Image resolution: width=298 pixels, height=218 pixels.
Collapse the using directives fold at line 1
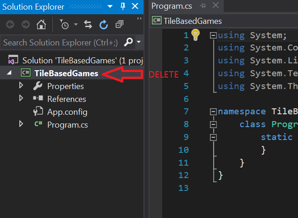point(213,35)
